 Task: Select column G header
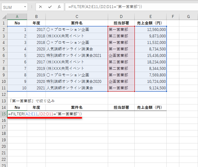[188, 17]
